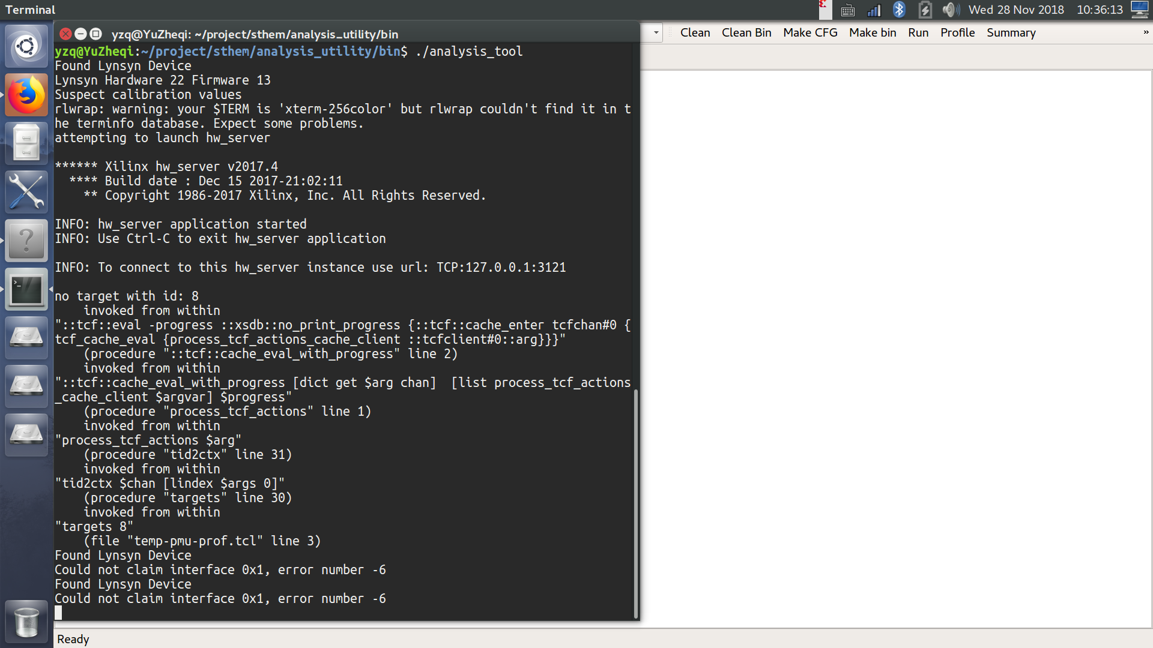Expand the toolbar combo box dropdown arrow
The width and height of the screenshot is (1153, 648).
click(x=656, y=32)
